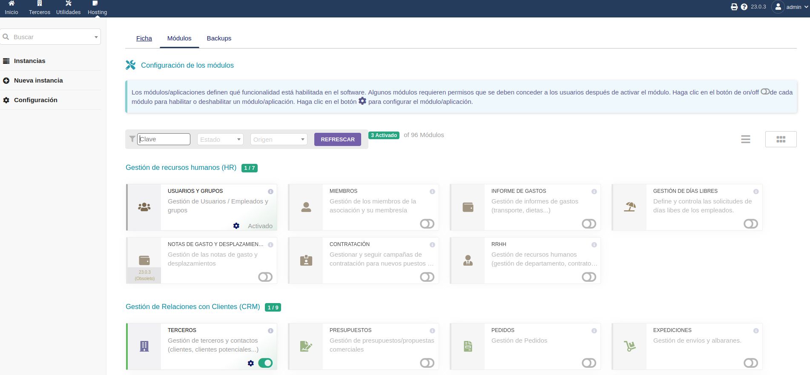This screenshot has height=375, width=810.
Task: Open the Terceros top menu
Action: pos(40,8)
